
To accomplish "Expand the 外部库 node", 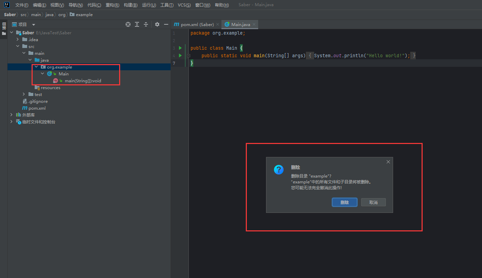I will [x=11, y=115].
